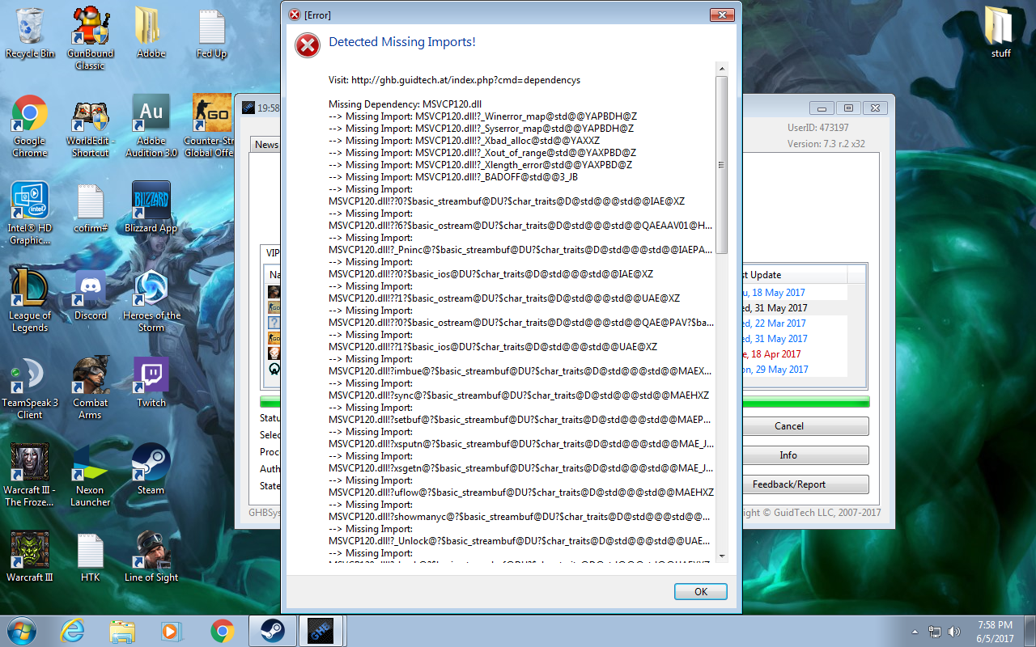This screenshot has width=1036, height=647.
Task: Open the Intel HD Graphics desktop icon
Action: pos(30,214)
